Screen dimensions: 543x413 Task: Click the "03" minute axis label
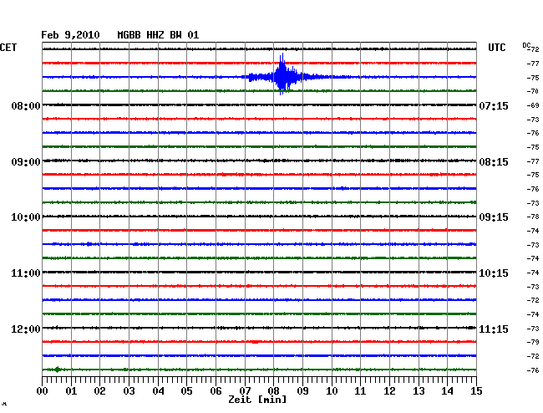tap(129, 390)
